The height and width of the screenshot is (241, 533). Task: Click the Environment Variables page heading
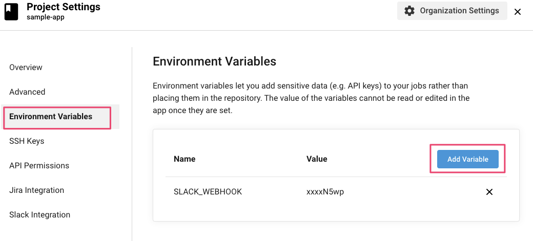[214, 62]
